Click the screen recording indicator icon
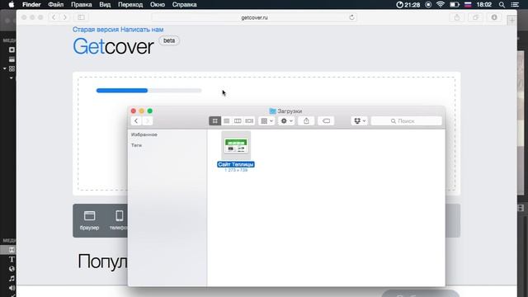528x297 pixels. (428, 5)
